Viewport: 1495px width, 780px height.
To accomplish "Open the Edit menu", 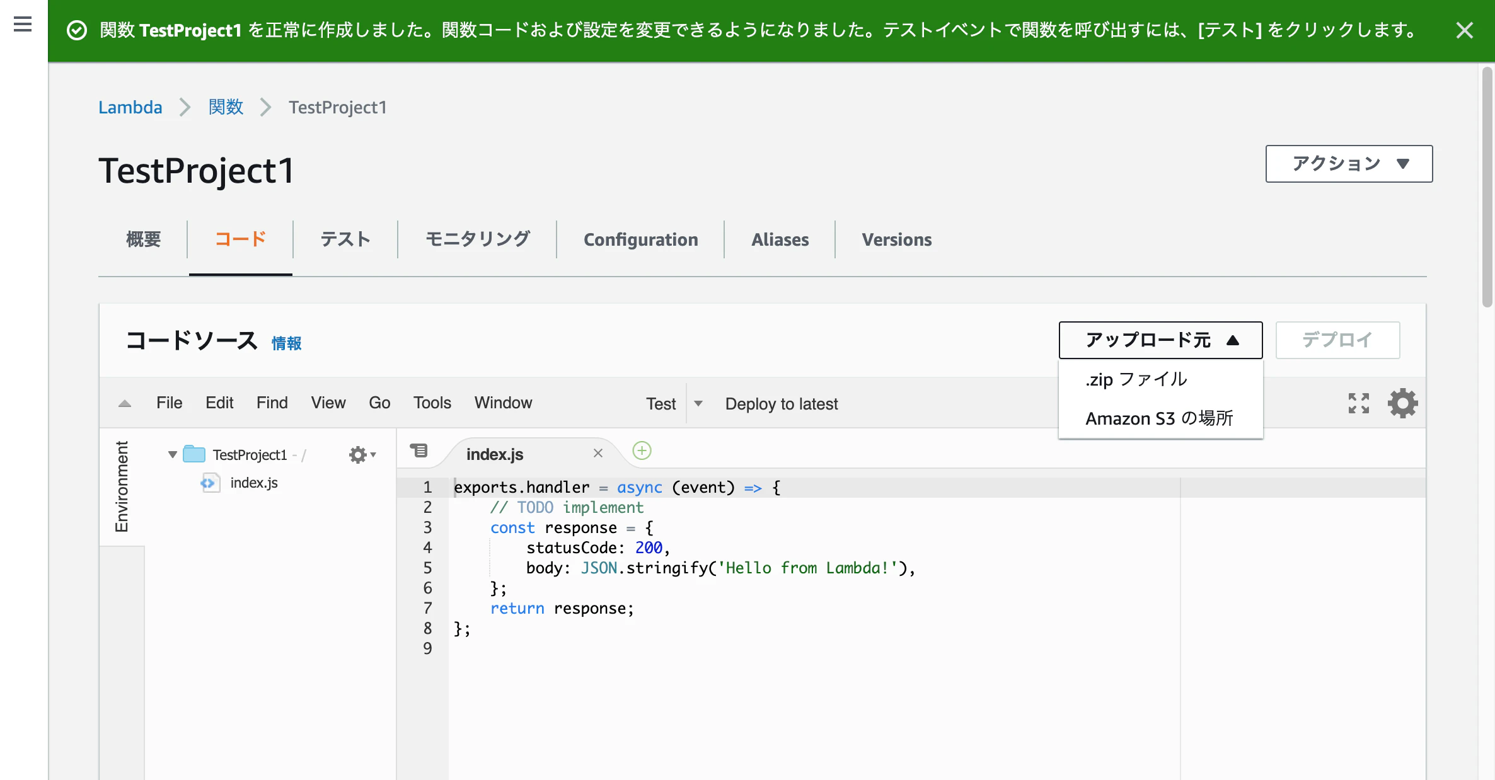I will coord(219,403).
